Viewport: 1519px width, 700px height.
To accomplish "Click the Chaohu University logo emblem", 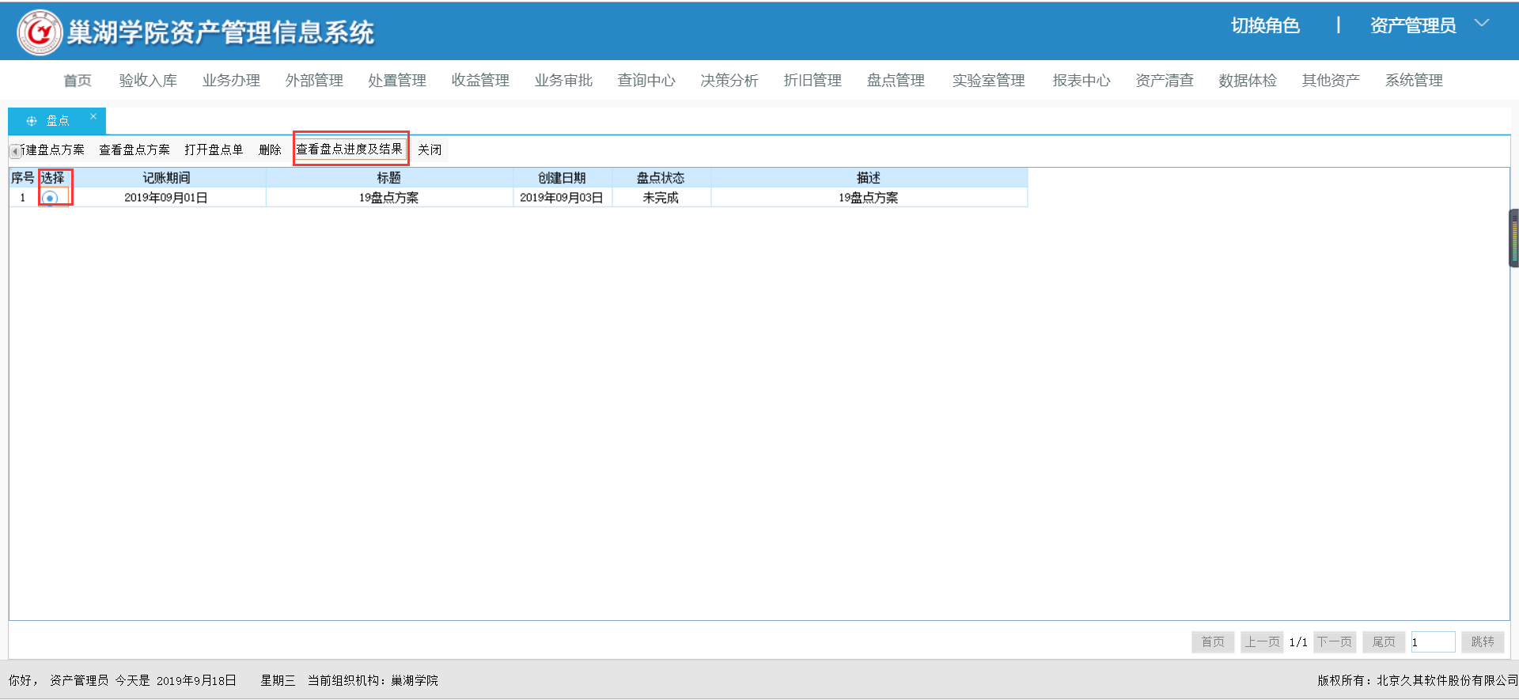I will click(40, 32).
